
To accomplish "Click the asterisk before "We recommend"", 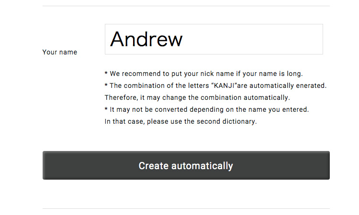I will click(106, 73).
